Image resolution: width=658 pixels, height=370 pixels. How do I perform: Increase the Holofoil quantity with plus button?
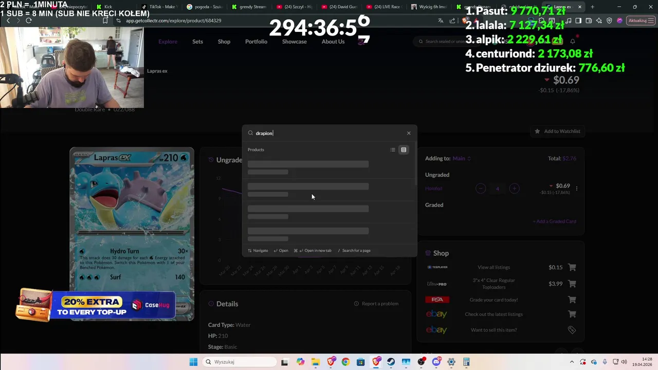pos(514,189)
